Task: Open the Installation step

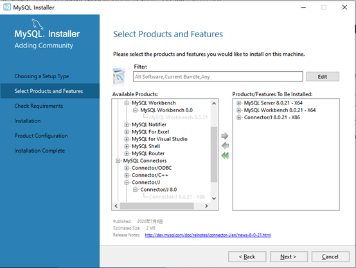Action: [x=28, y=121]
